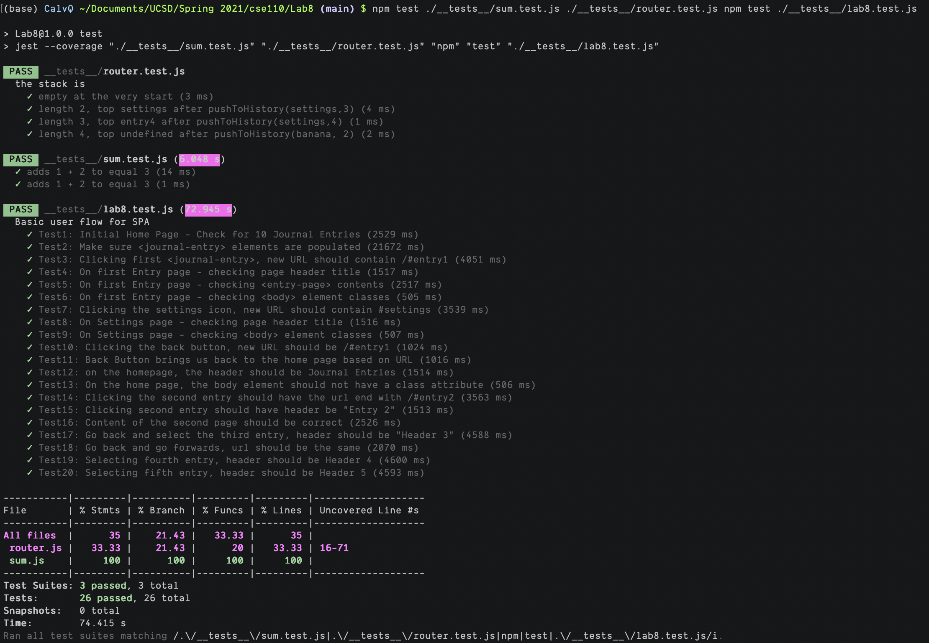Click the PASS badge for sum.test.js
Screen dimensions: 929x643
(x=21, y=159)
